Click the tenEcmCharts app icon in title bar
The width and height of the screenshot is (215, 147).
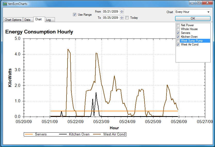coord(5,4)
